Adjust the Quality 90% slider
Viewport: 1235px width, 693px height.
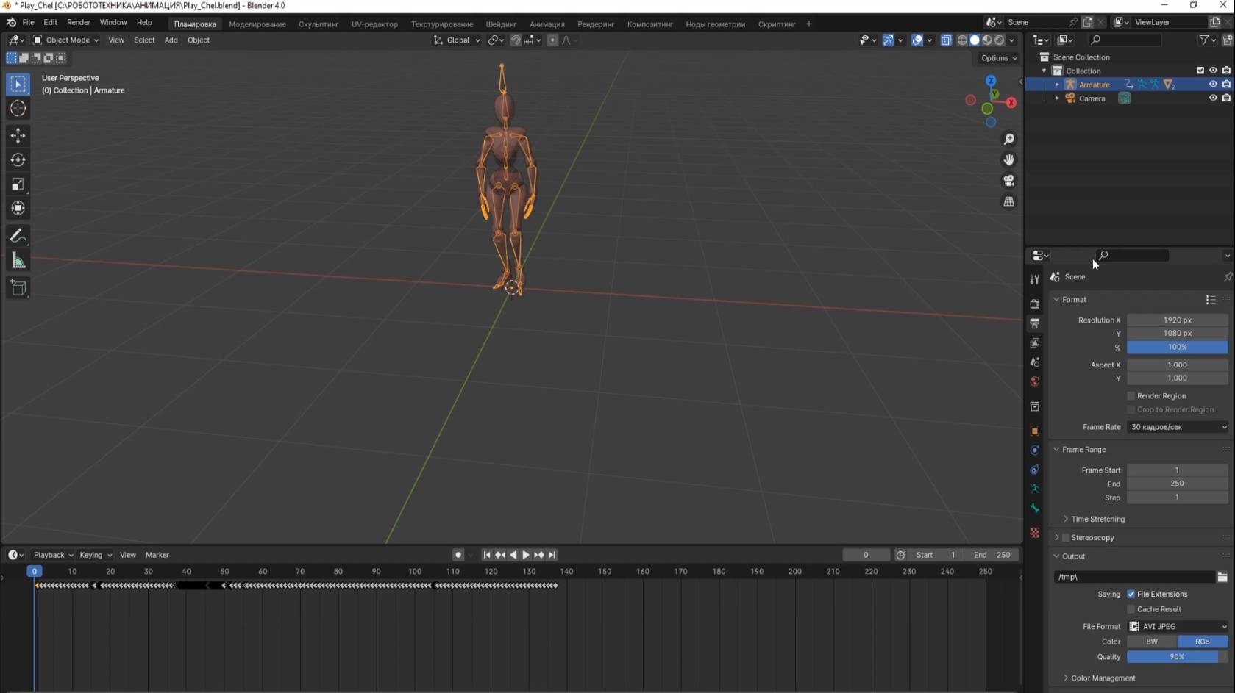[x=1178, y=657]
